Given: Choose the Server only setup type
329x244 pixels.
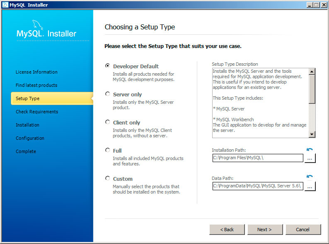Looking at the screenshot, I should click(107, 94).
